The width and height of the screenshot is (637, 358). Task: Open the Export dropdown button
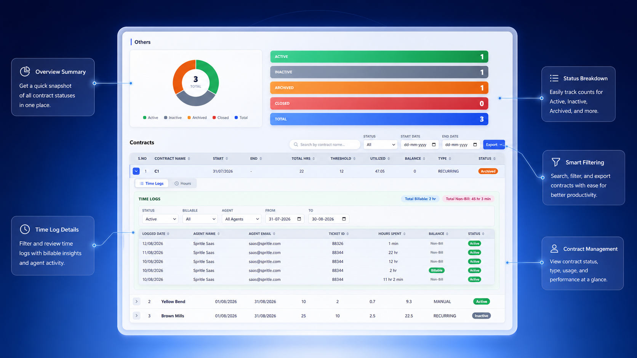tap(494, 145)
